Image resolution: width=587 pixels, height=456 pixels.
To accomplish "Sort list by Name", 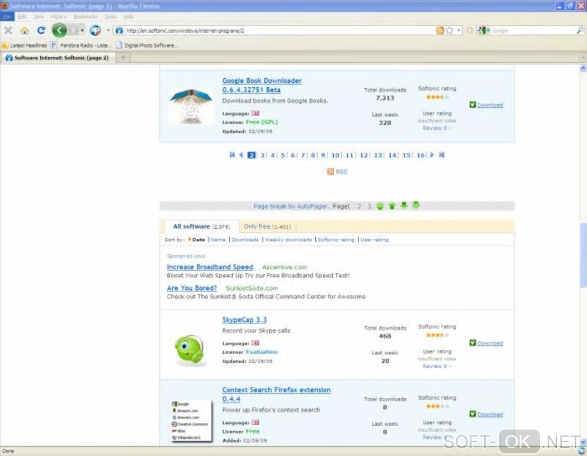I will point(218,240).
